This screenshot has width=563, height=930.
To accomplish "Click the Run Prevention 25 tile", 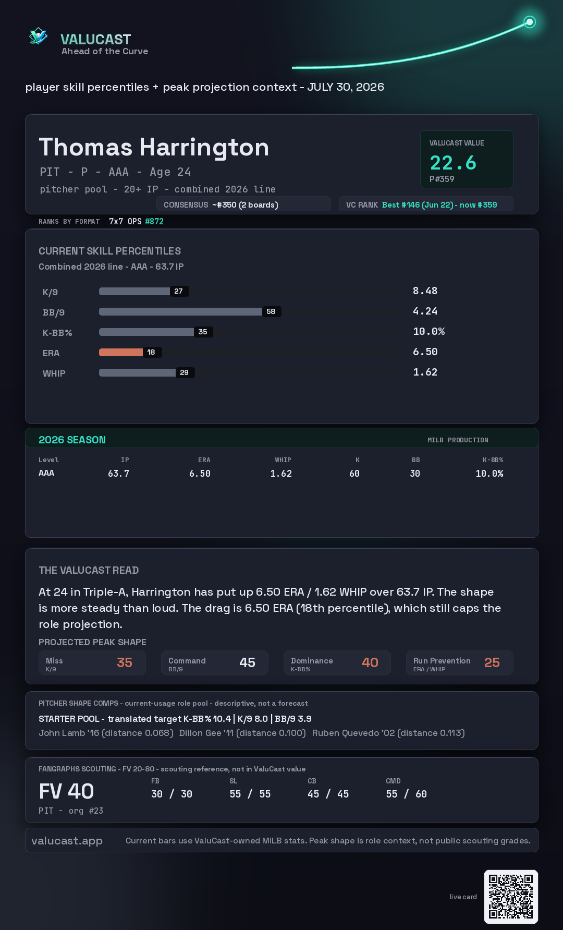I will point(460,662).
